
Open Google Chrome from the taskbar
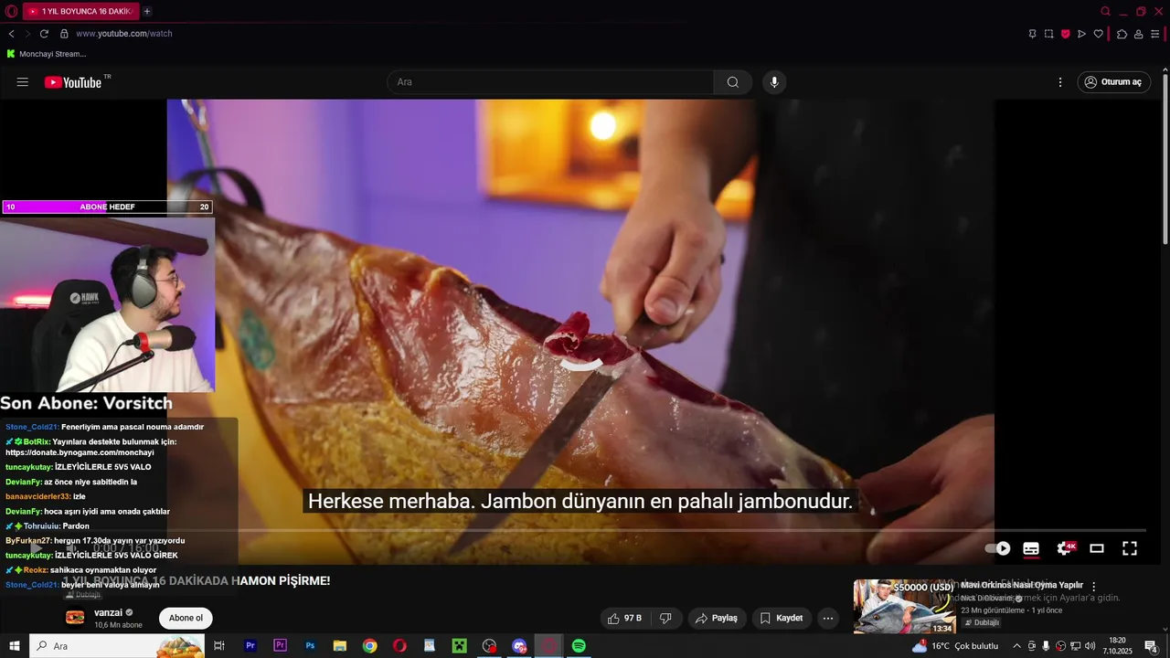click(x=369, y=646)
